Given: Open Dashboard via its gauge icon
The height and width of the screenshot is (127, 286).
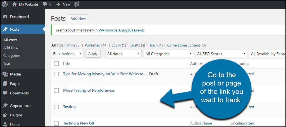Looking at the screenshot, I should [5, 17].
